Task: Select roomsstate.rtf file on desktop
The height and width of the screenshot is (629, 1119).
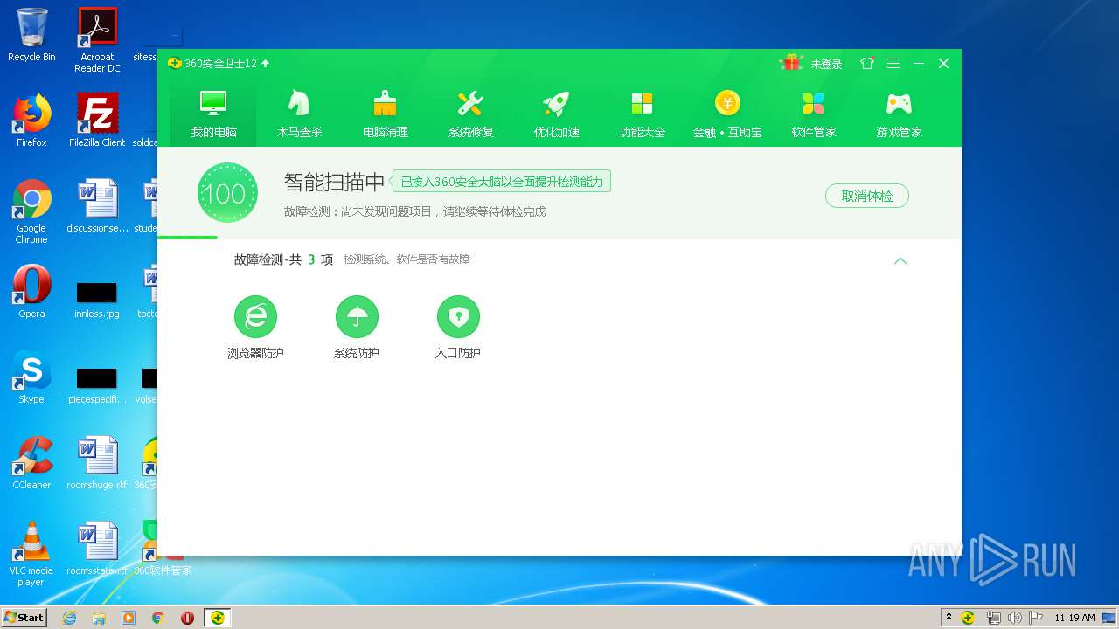Action: click(x=97, y=548)
